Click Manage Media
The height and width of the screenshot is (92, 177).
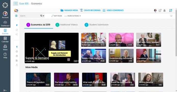pos(69,10)
